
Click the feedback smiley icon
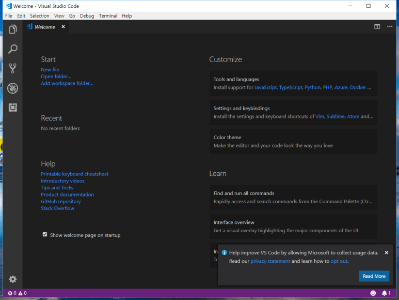point(373,293)
